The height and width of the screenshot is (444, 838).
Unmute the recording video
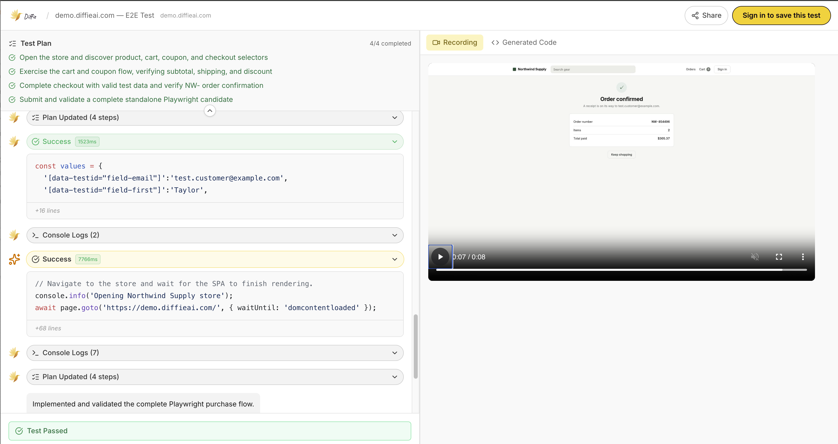[755, 257]
